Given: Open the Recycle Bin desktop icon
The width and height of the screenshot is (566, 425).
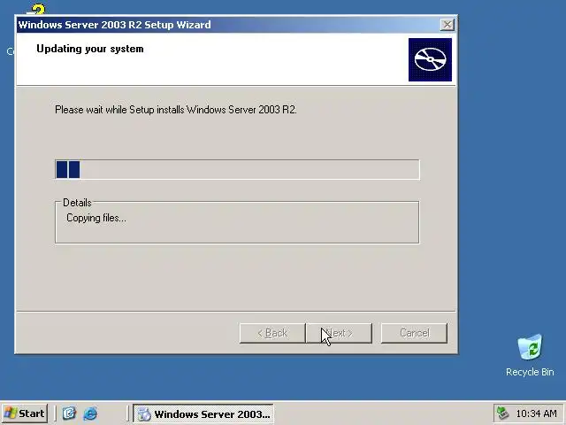Looking at the screenshot, I should (x=530, y=355).
